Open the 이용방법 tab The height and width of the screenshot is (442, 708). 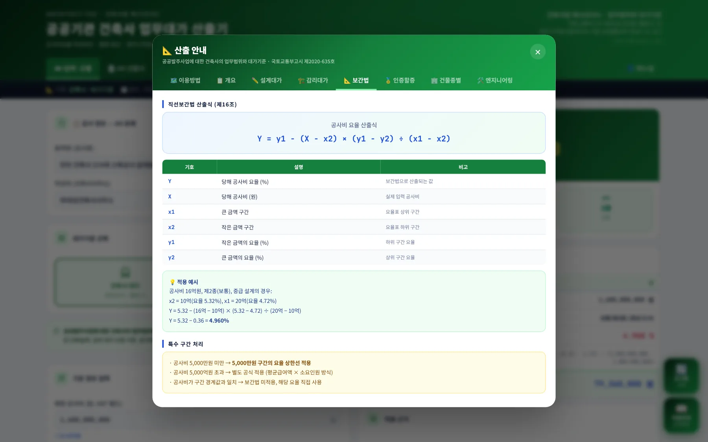pos(185,80)
